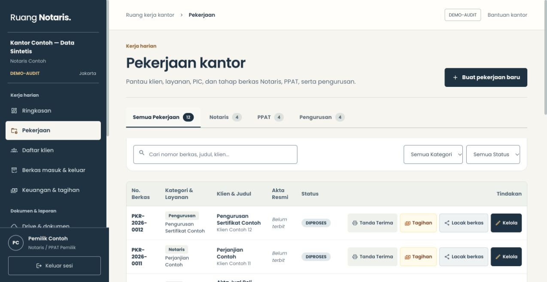Click the Pengurusan Sertifikat Contoh title
Screen dimensions: 547x282
pyautogui.click(x=239, y=220)
